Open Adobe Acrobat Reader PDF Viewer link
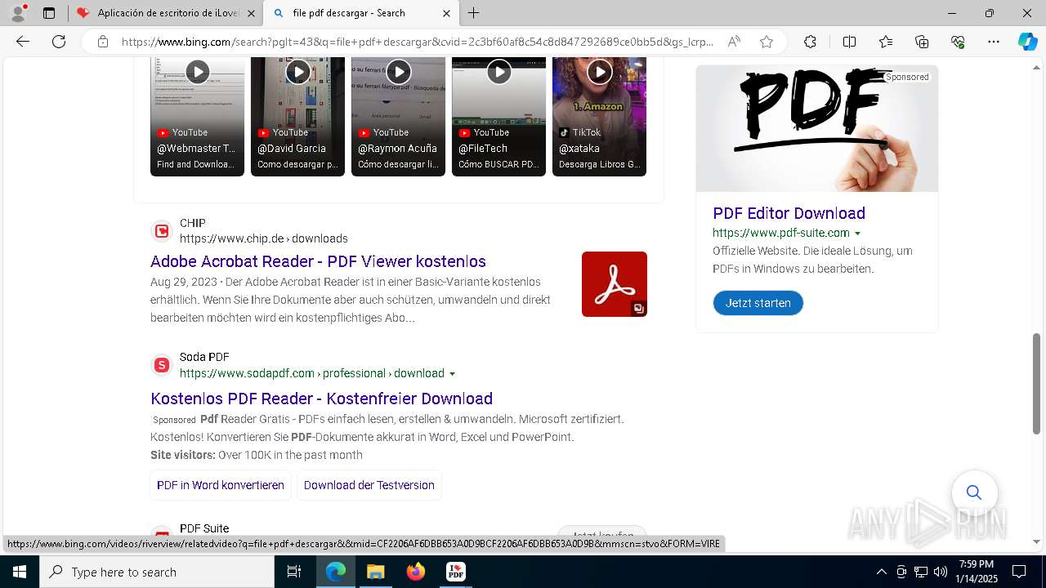1046x588 pixels. coord(318,261)
